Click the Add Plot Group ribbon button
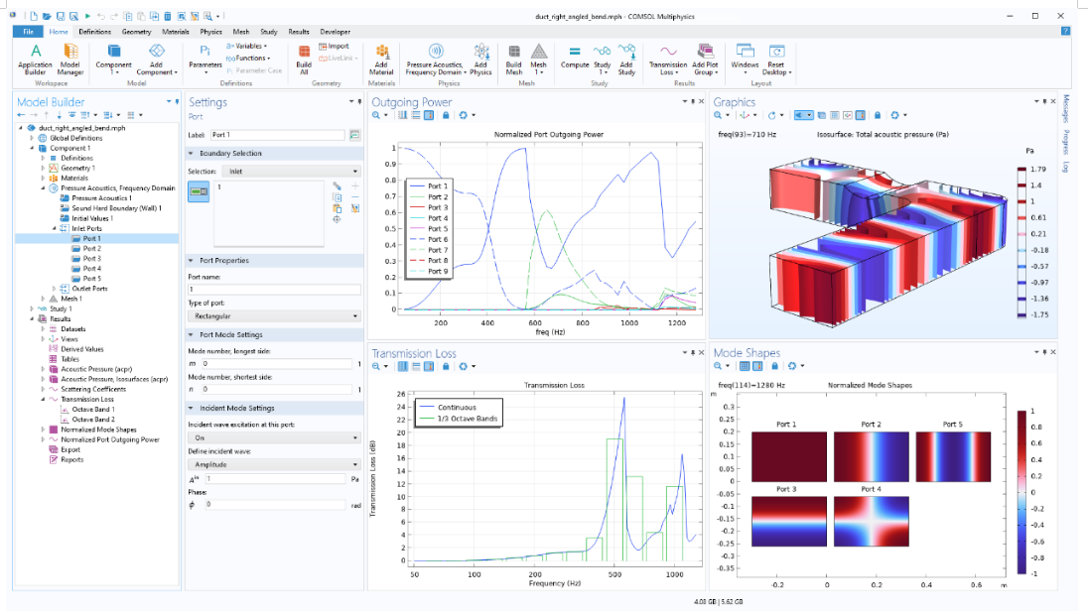1088x614 pixels. pos(705,59)
